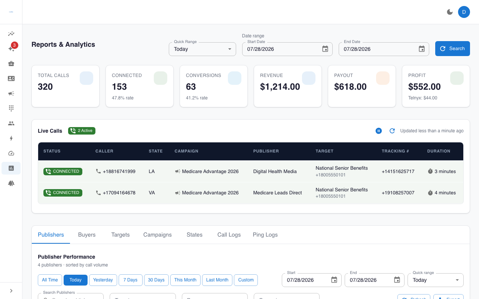
Task: Select the 7 Days range chip
Action: coord(130,280)
